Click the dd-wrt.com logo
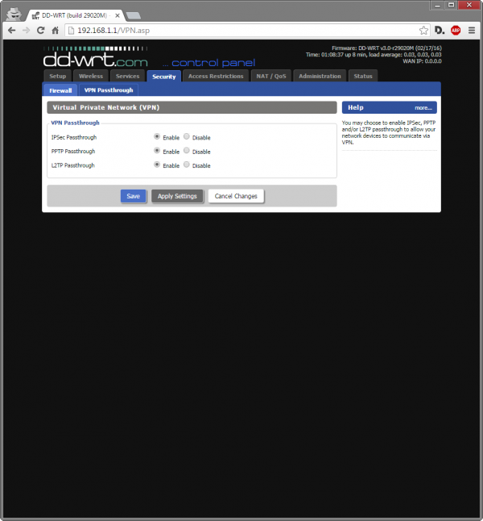 pos(97,58)
